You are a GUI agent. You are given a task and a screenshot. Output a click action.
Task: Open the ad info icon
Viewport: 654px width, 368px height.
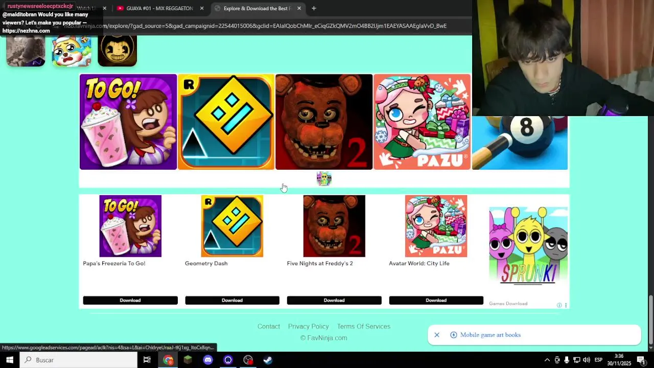(x=559, y=305)
